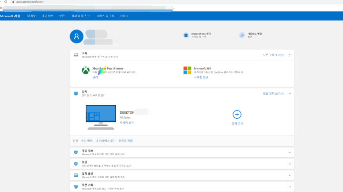Viewport: 343px width, 192px height.
Task: Click the 개인 정보 section shield icon
Action: (x=76, y=152)
